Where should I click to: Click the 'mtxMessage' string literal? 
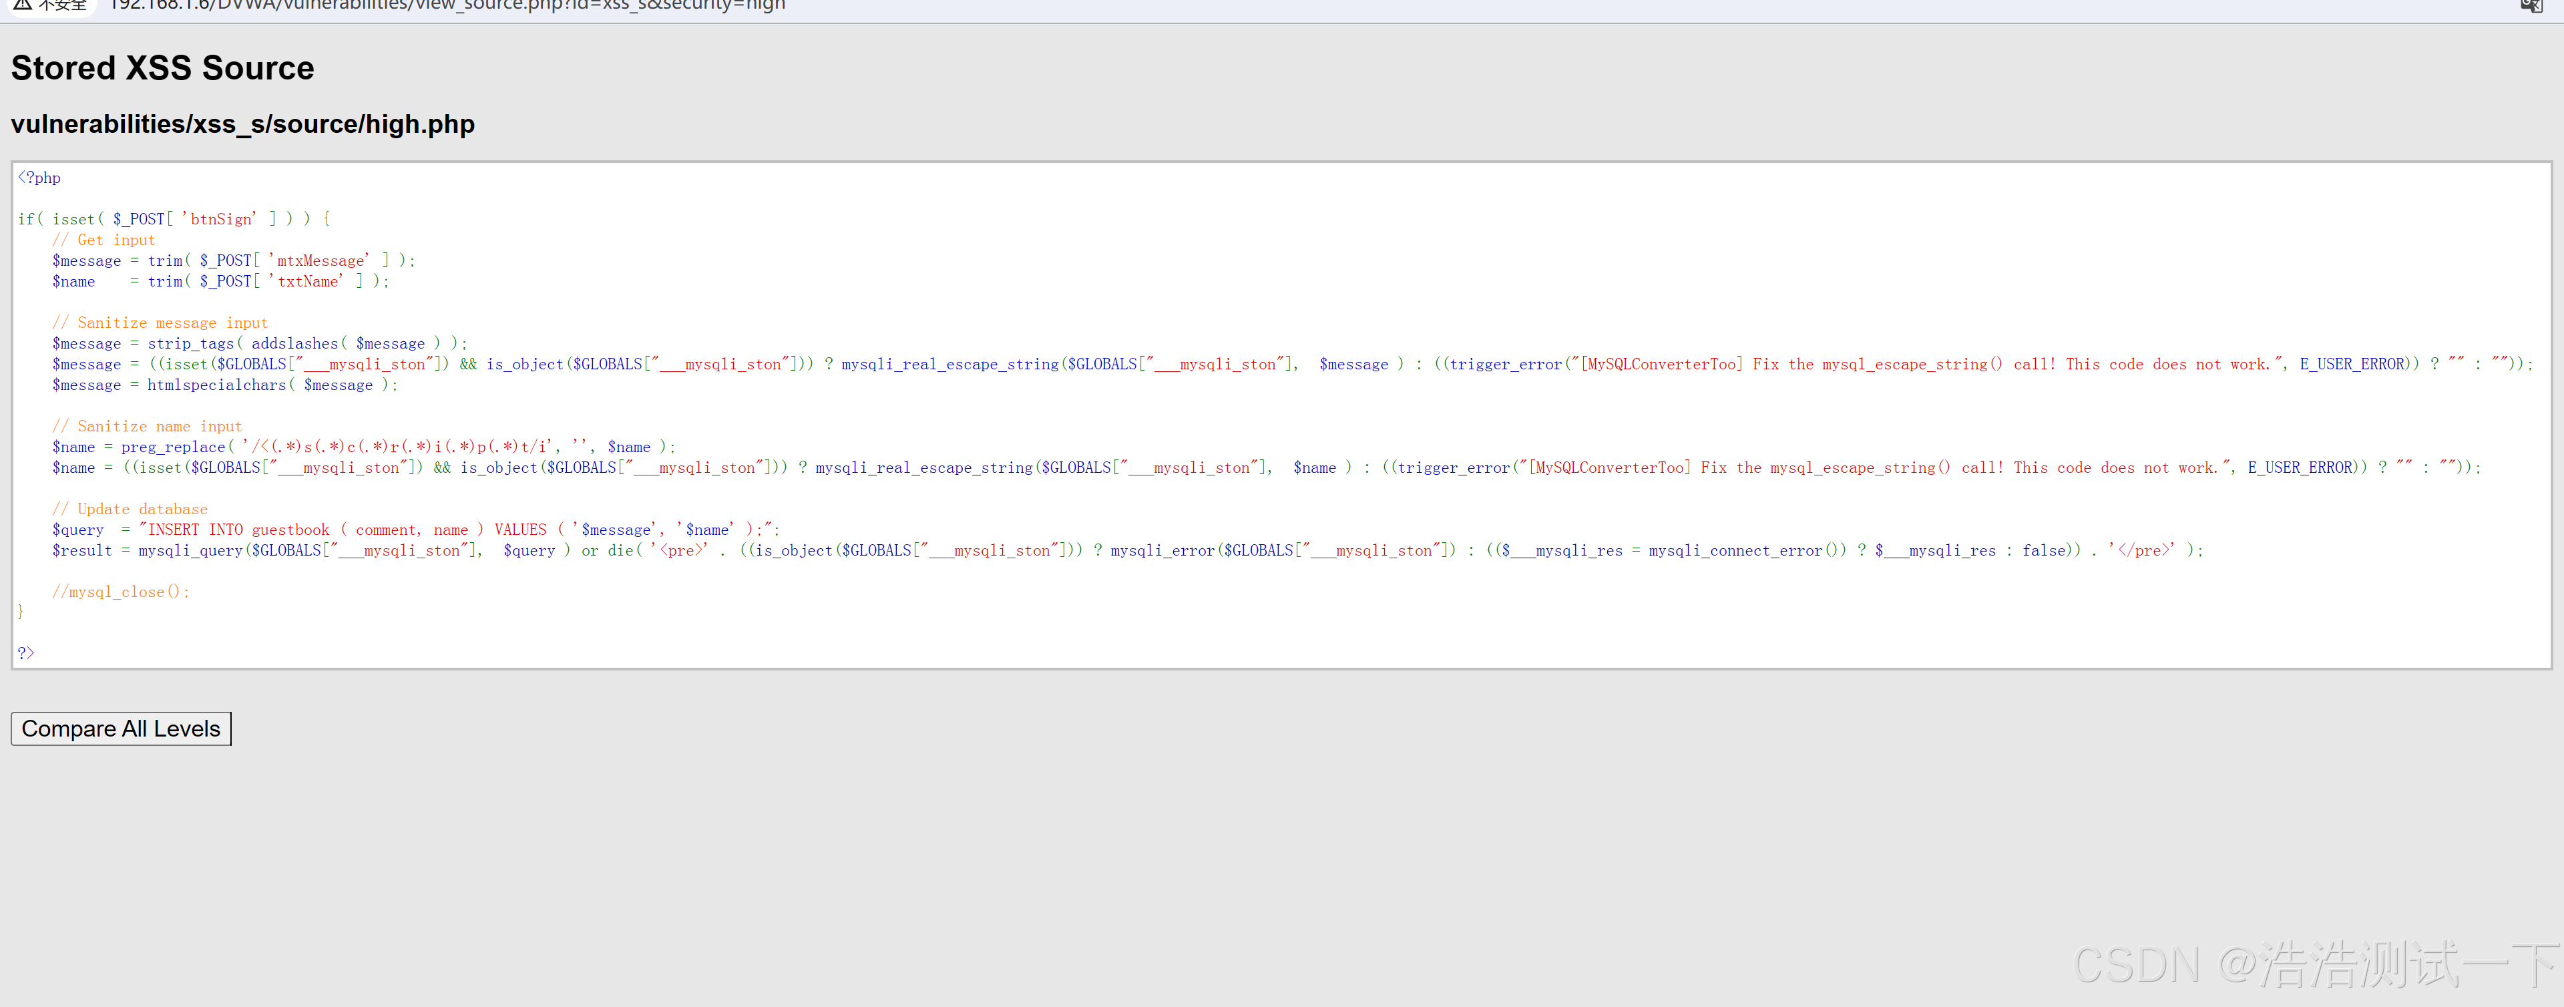(x=320, y=260)
